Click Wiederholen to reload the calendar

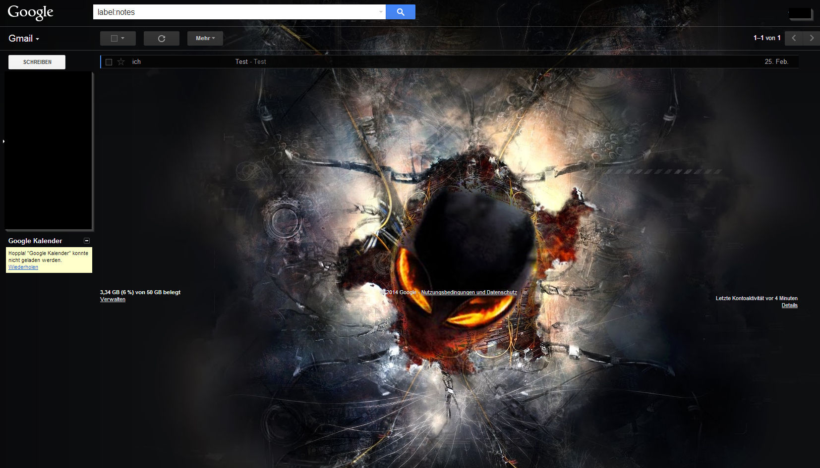(x=23, y=267)
